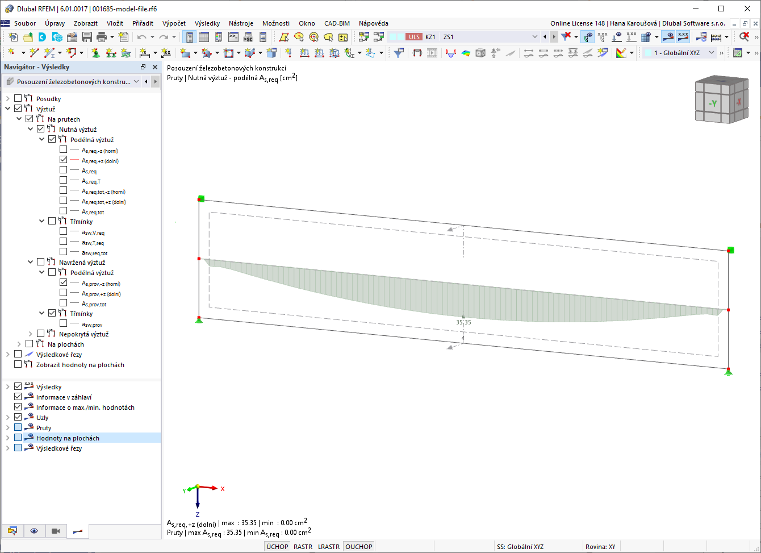Screen dimensions: 761x553
Task: Open the Nápověda menu
Action: (x=374, y=23)
